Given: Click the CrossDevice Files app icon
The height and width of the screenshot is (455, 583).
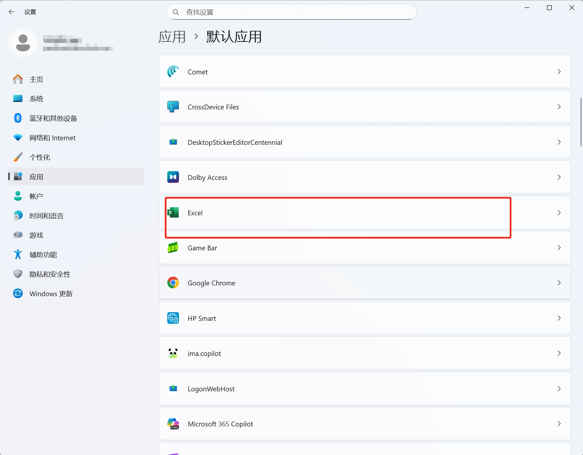Looking at the screenshot, I should tap(173, 107).
